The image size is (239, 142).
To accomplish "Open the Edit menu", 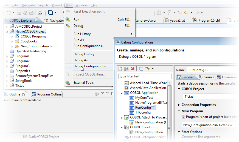I will tap(15, 5).
